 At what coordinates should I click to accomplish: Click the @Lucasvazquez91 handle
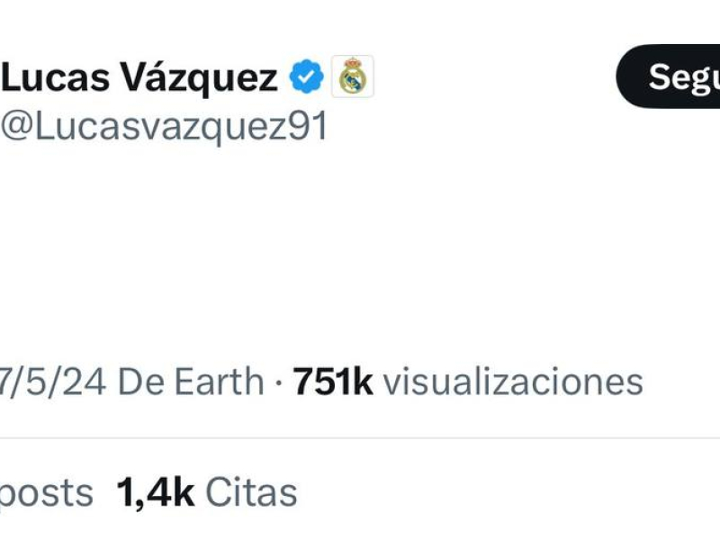coord(164,128)
